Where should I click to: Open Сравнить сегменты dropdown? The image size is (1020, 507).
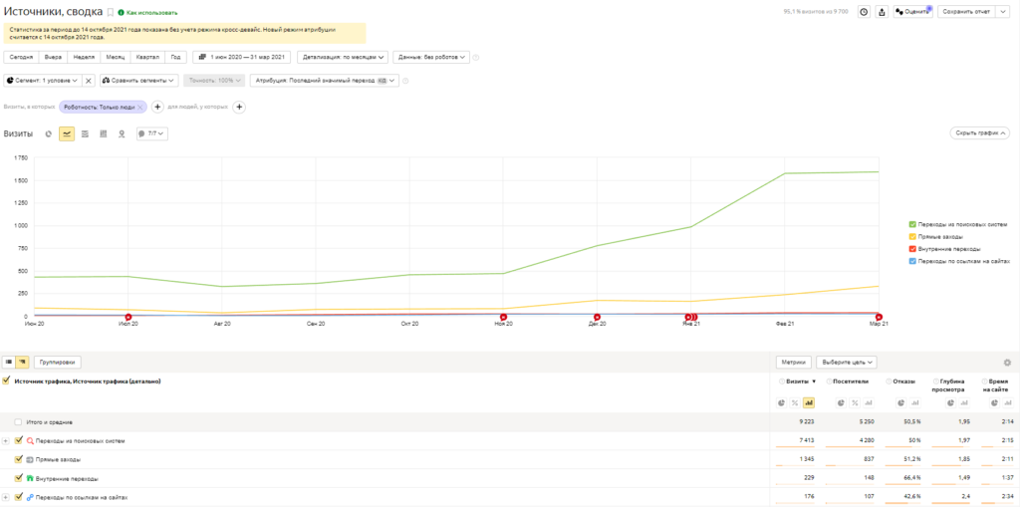tap(139, 81)
